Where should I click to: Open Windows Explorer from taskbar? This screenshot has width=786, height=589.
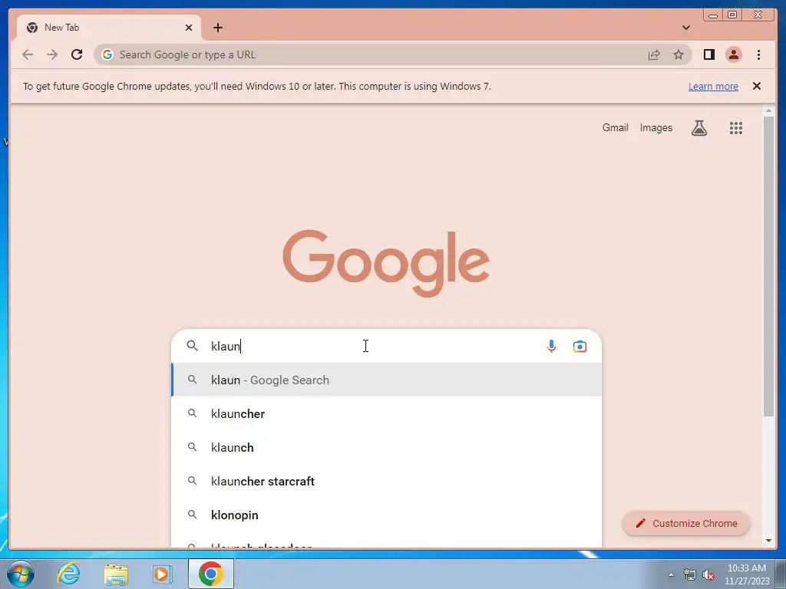116,574
